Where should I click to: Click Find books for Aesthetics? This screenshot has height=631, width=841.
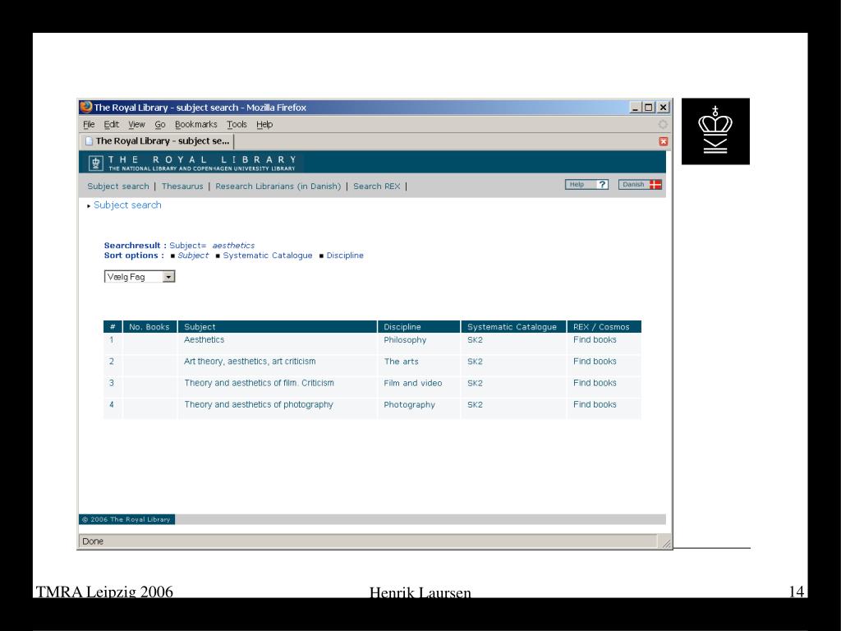(x=595, y=339)
